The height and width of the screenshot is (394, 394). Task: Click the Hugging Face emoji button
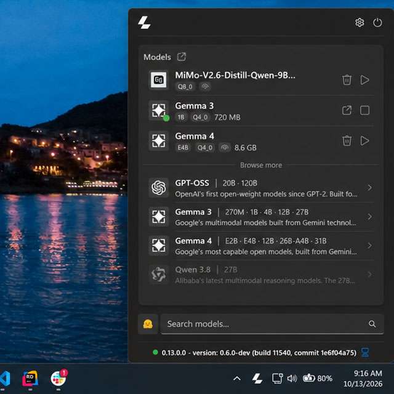click(x=148, y=324)
